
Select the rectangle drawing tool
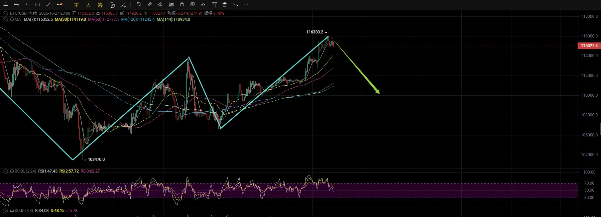38,4
